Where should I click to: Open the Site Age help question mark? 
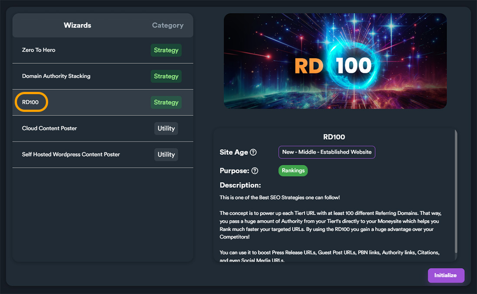point(253,152)
